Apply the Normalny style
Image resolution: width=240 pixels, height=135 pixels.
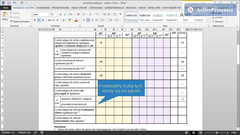click(131, 17)
